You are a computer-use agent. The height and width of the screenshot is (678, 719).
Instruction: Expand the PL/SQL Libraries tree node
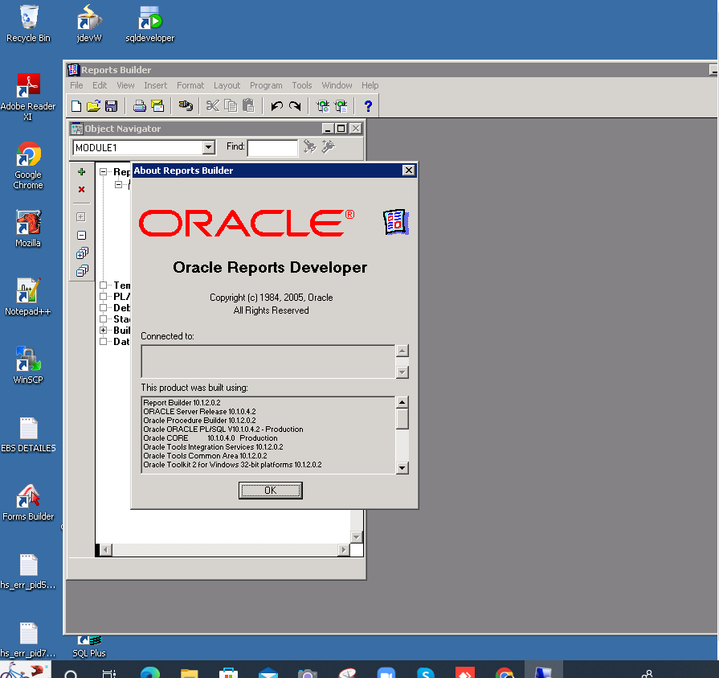pyautogui.click(x=103, y=296)
